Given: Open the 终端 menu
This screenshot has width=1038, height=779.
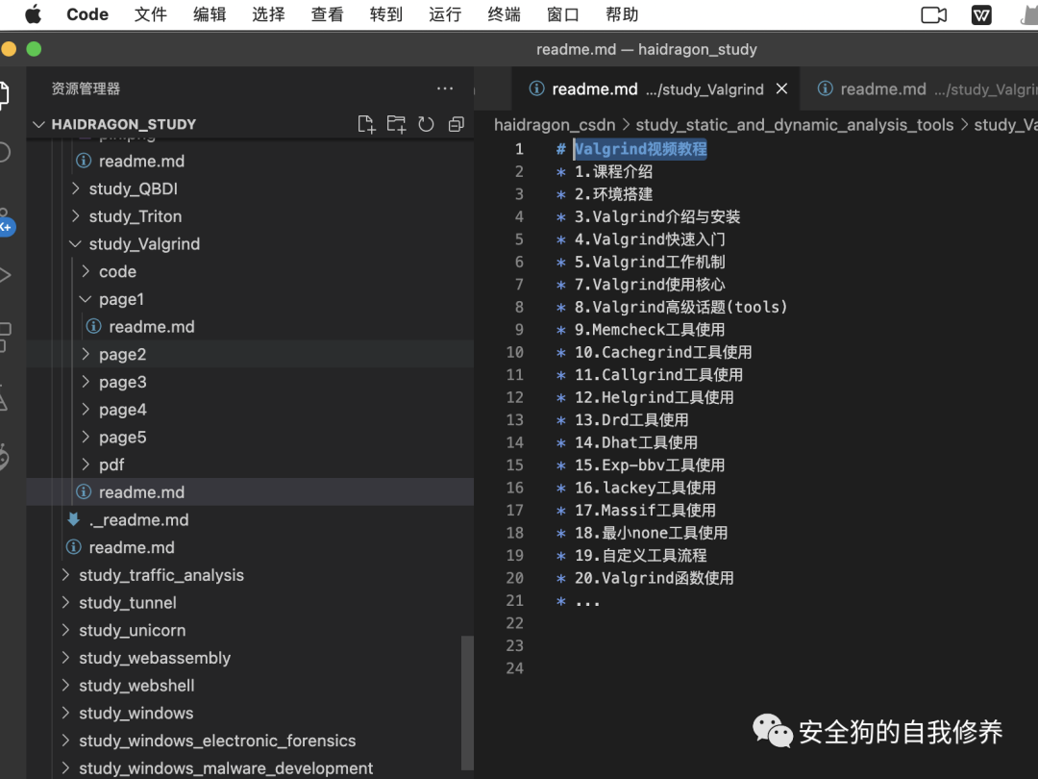Looking at the screenshot, I should click(504, 14).
